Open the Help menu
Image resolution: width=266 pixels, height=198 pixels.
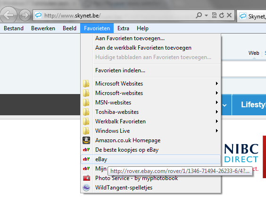point(143,28)
